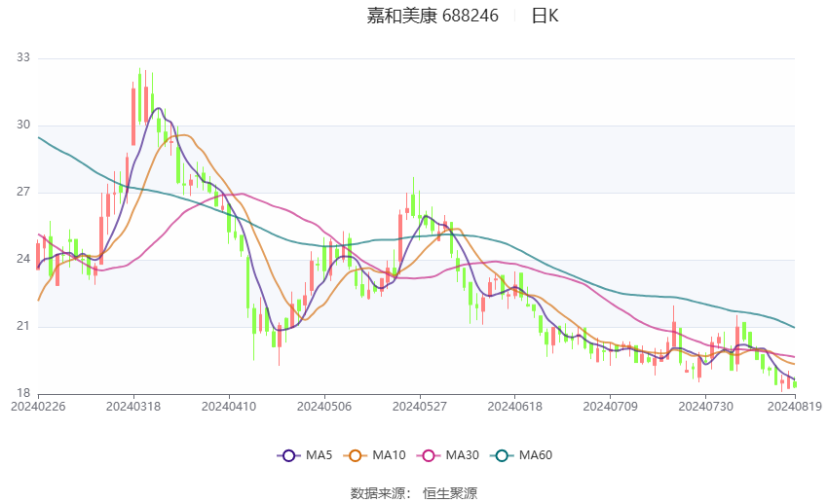Click y-axis value label 27
Image resolution: width=828 pixels, height=503 pixels.
(23, 192)
